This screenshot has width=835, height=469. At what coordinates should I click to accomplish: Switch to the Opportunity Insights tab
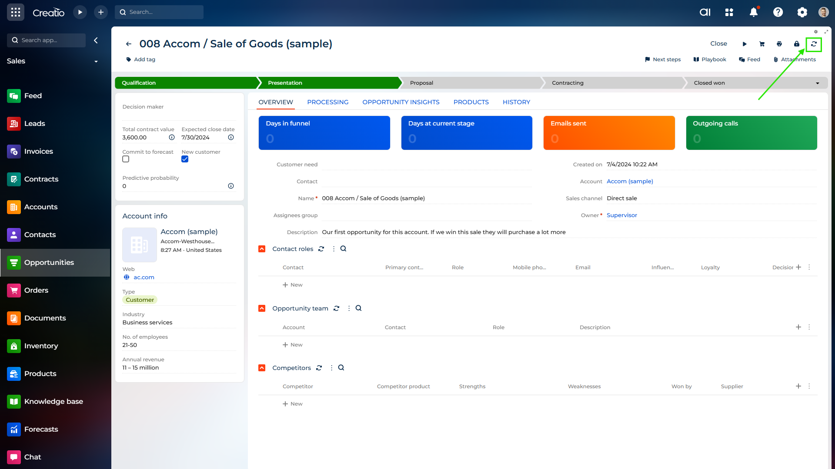401,102
